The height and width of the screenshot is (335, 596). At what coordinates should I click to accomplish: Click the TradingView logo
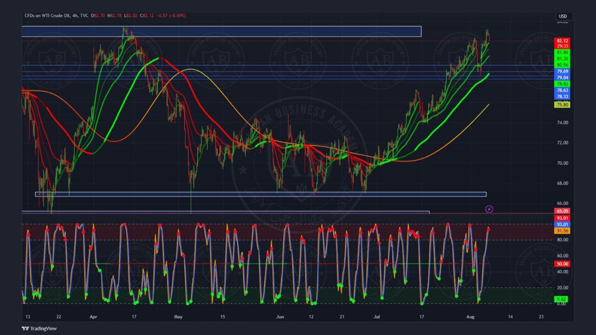39,328
